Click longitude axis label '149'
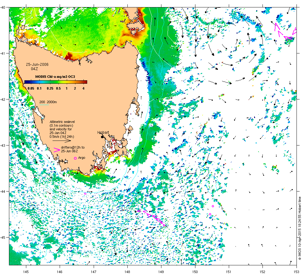This screenshot has height=278, width=303. coord(161,272)
